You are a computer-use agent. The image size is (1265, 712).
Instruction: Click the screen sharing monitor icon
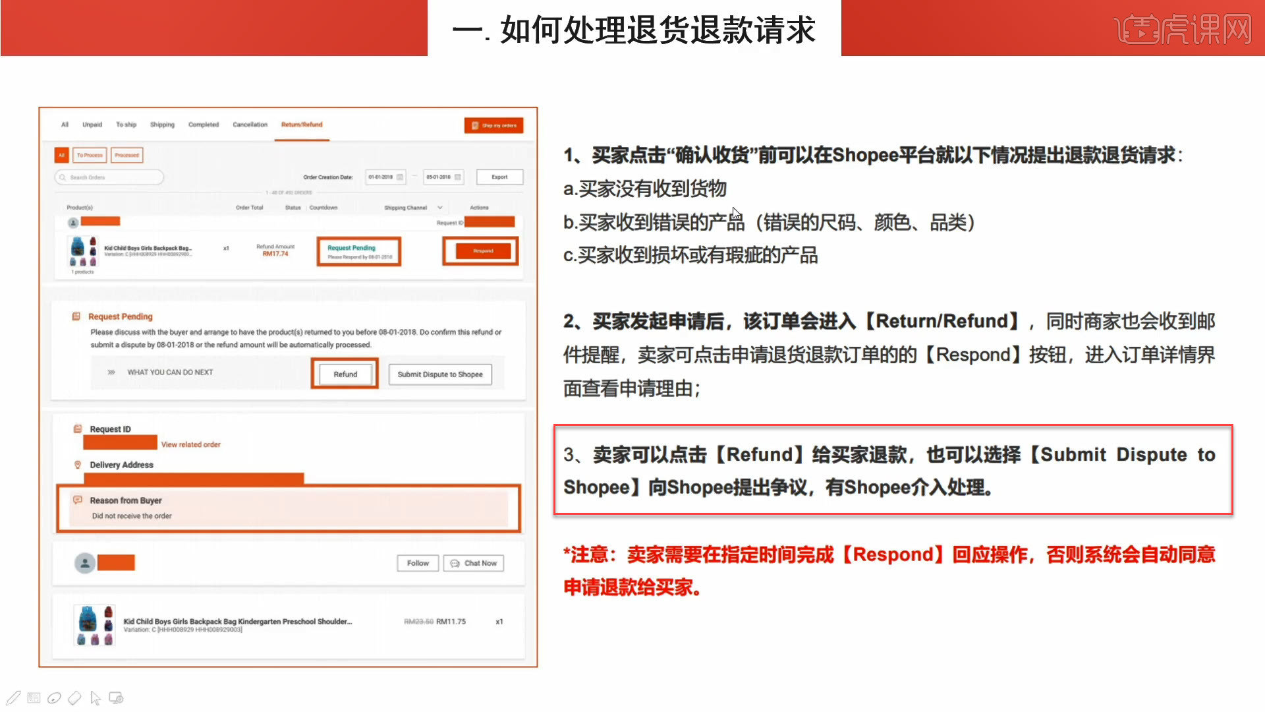(117, 697)
